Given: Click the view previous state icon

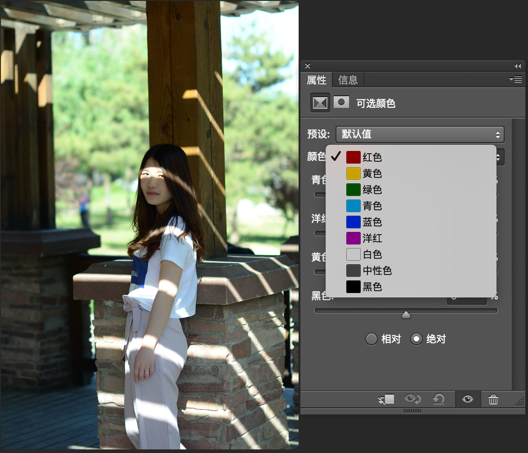Looking at the screenshot, I should click(x=412, y=400).
